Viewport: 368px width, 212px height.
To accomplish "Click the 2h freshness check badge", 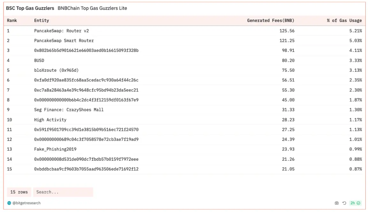I will point(355,203).
